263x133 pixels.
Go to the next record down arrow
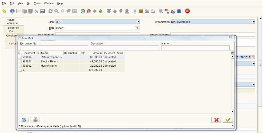click(x=121, y=11)
